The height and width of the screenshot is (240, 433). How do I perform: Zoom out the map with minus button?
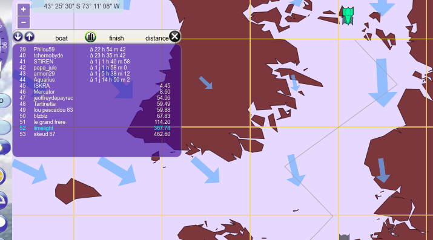tap(24, 22)
